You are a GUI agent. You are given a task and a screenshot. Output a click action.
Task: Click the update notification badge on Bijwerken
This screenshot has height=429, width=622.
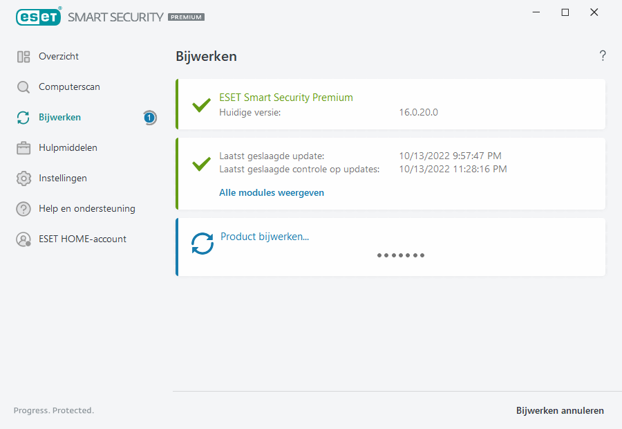(x=149, y=118)
